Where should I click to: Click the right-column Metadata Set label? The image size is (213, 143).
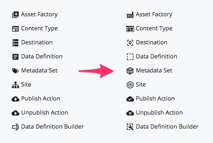154,71
